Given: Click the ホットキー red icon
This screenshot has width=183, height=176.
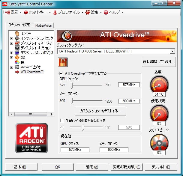Looking at the screenshot, I should coord(26,12).
